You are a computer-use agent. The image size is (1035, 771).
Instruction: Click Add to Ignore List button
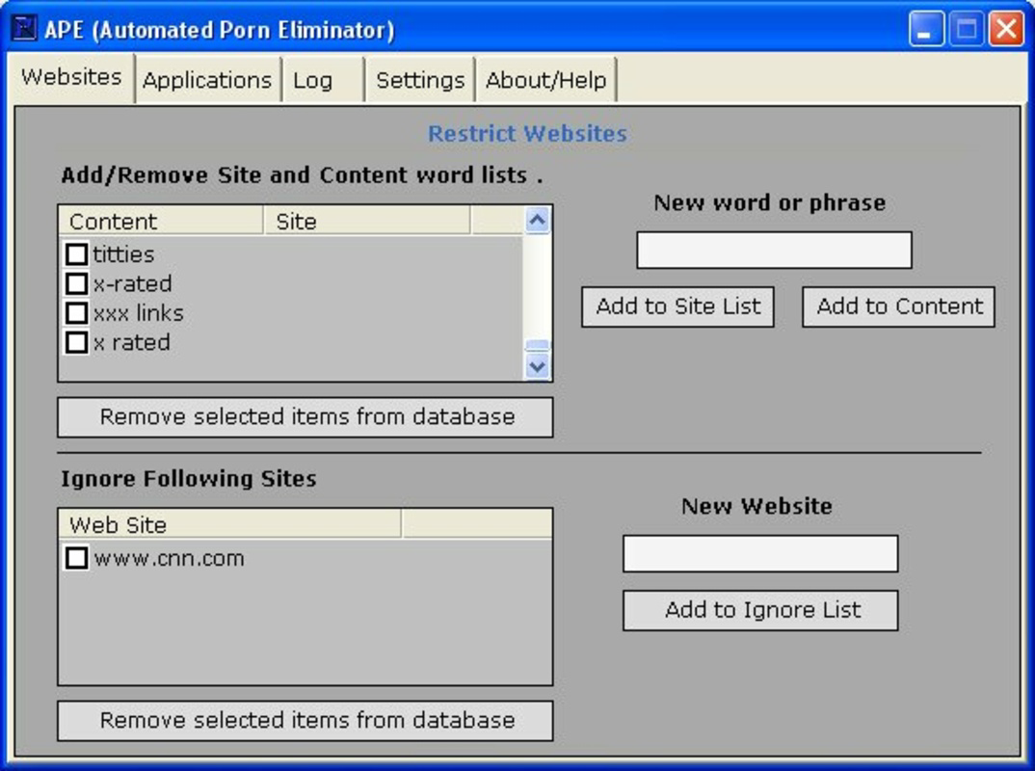(x=760, y=611)
